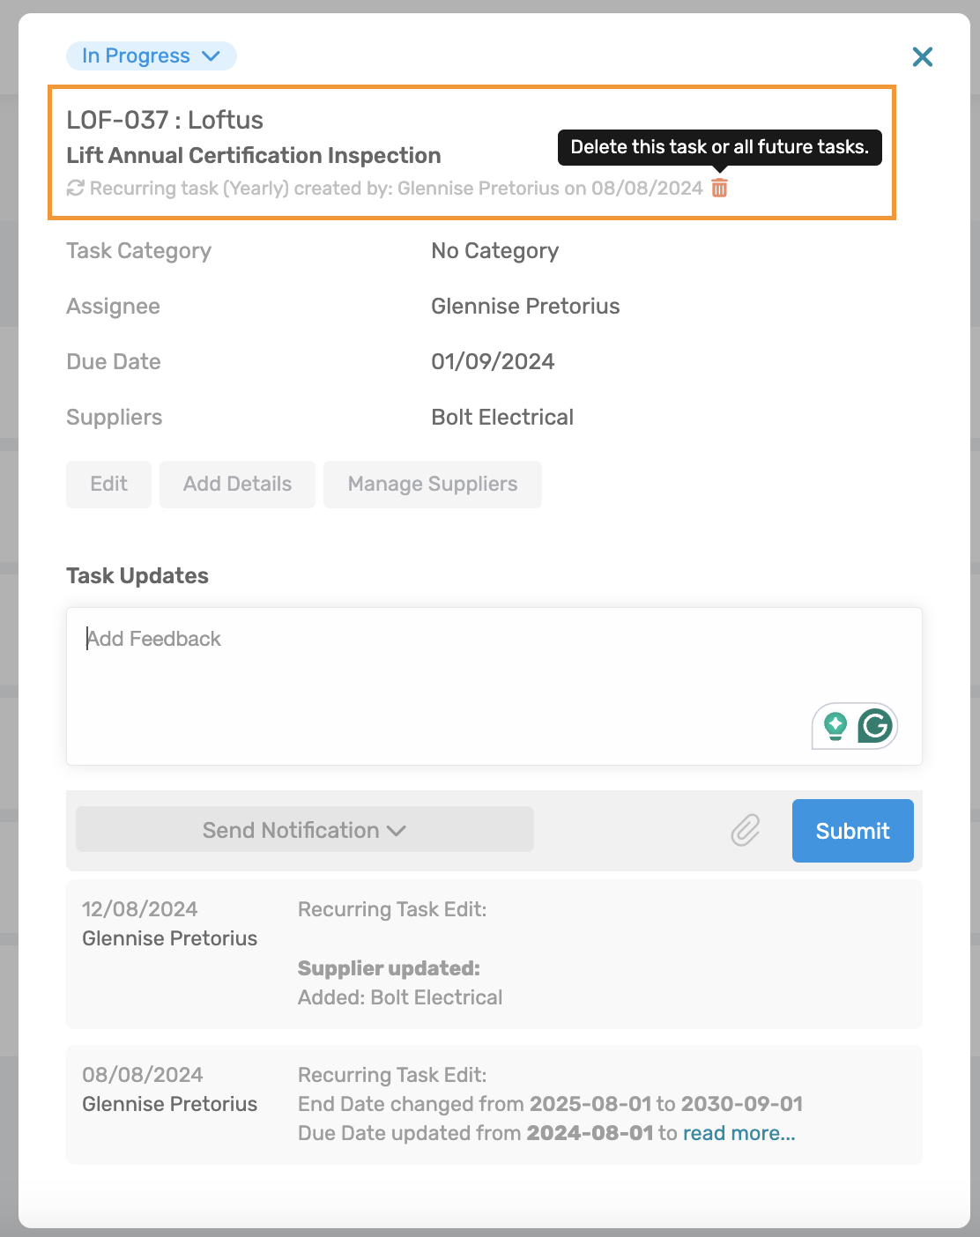Click the paperclip attachment icon
Screen dimensions: 980x1237
tap(746, 830)
